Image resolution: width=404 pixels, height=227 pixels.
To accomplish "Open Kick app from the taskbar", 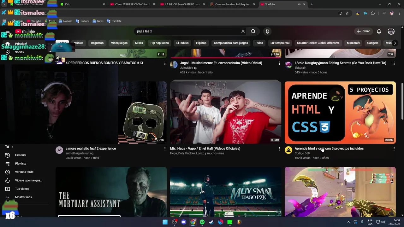I will tap(230, 222).
